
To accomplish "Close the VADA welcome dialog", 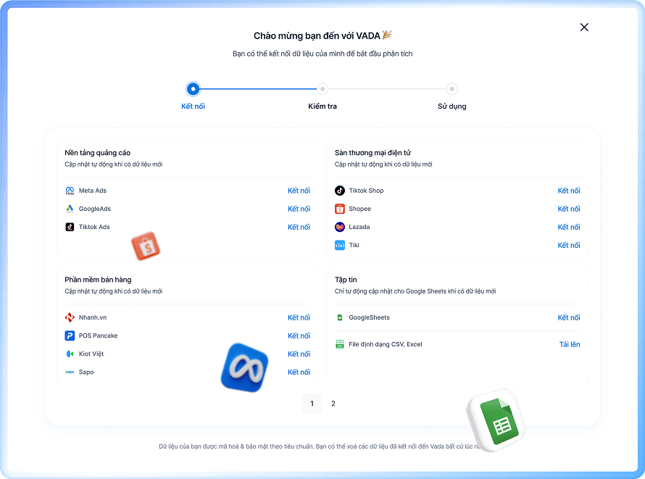I will (x=584, y=28).
